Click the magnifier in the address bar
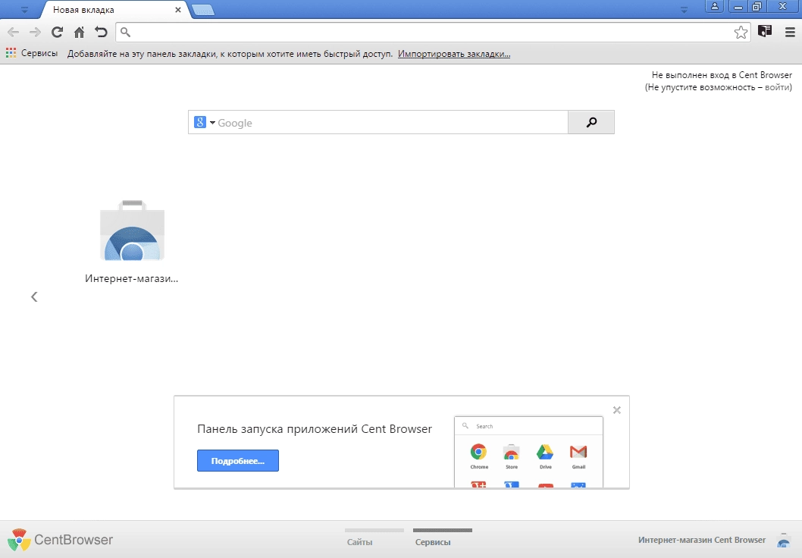Viewport: 802px width, 558px height. (125, 33)
